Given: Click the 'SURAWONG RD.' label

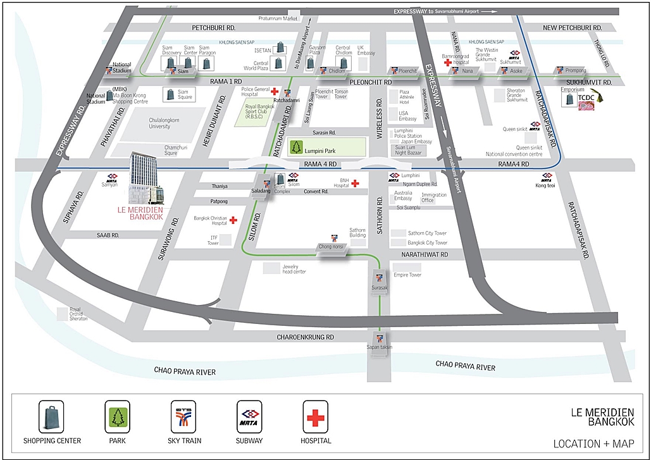Looking at the screenshot, I should [168, 239].
